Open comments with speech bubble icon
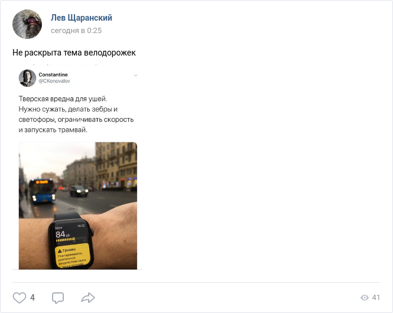Viewport: 393px width, 313px height. point(58,298)
